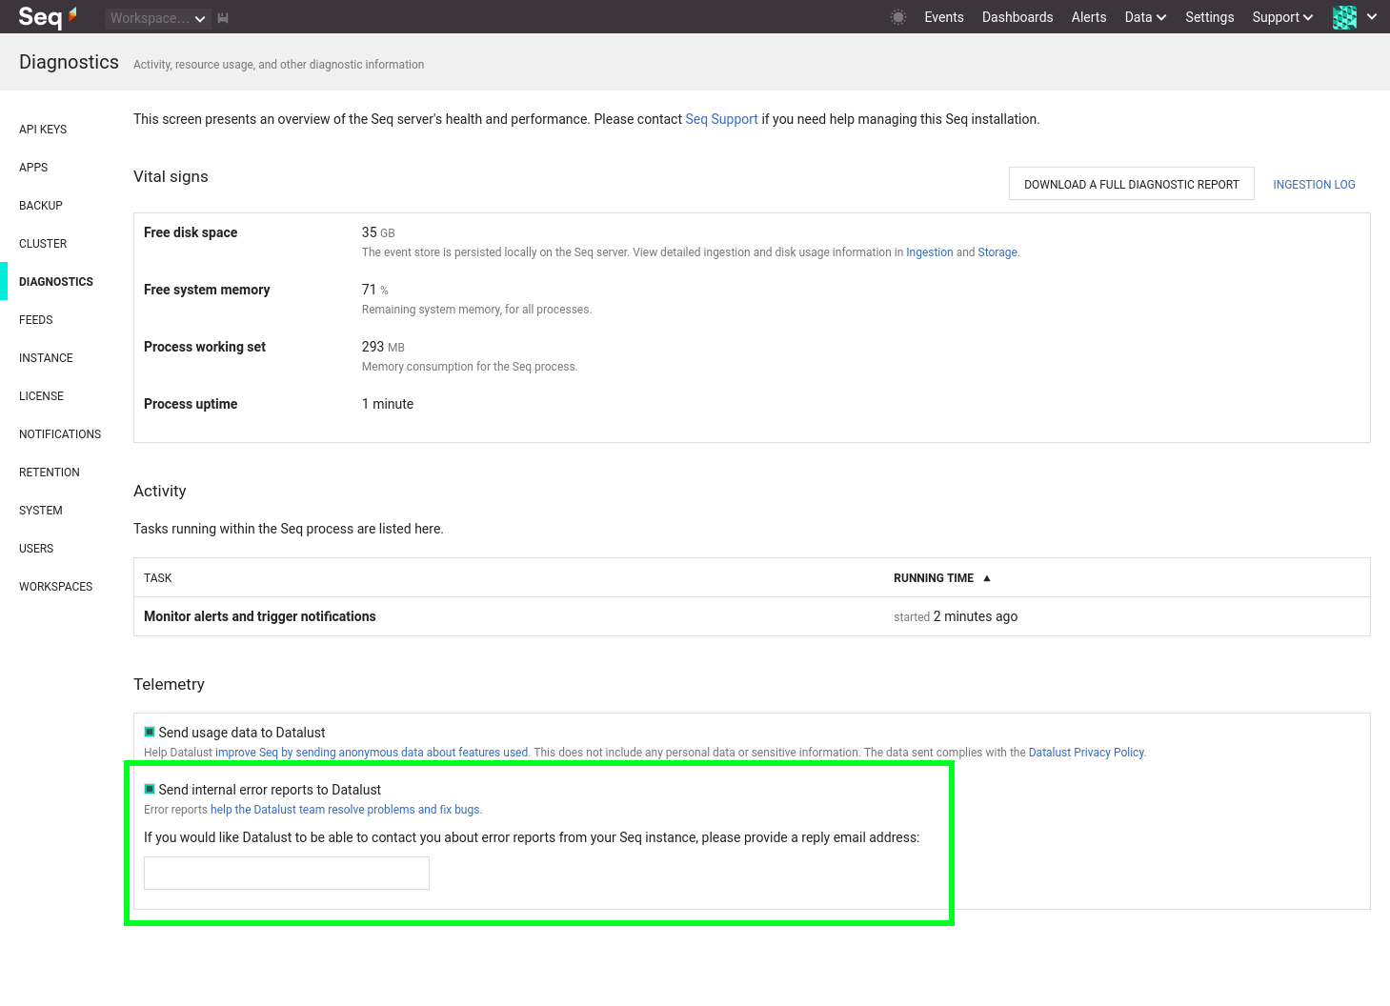Select the 'Monitor alerts and trigger notifications' task
The image size is (1390, 1006).
pyautogui.click(x=260, y=616)
